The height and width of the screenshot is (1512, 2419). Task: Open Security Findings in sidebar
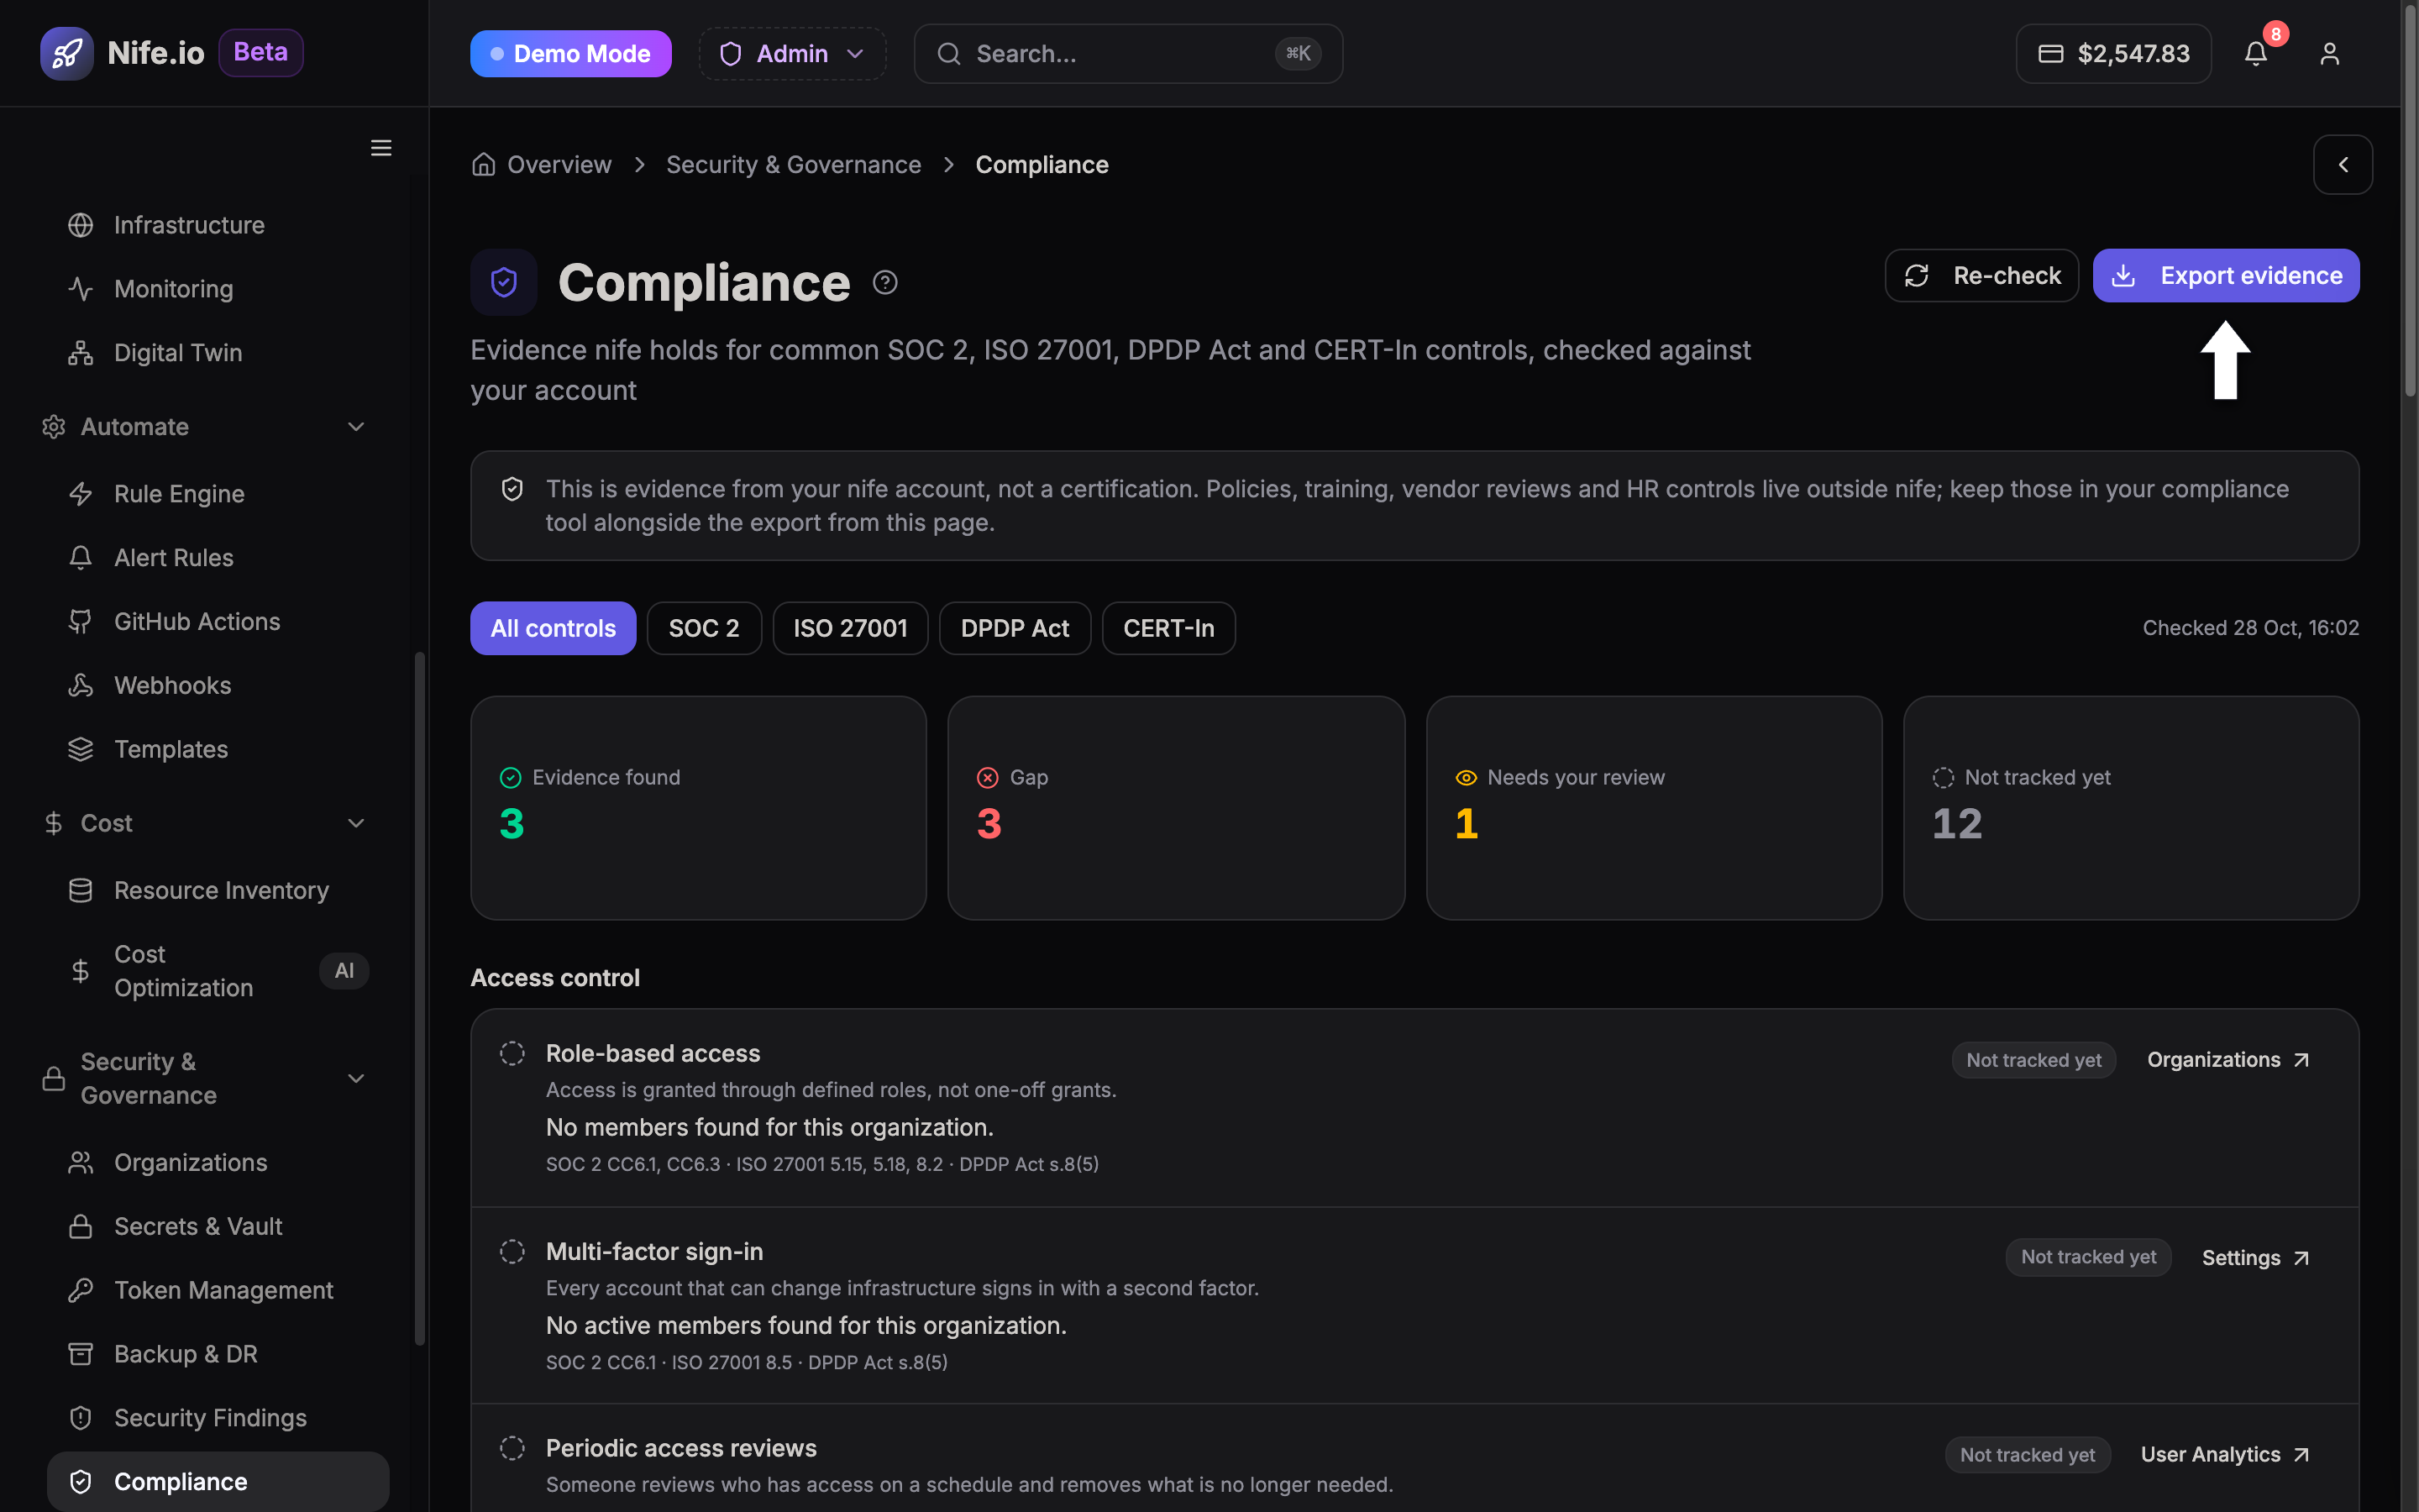coord(218,1419)
